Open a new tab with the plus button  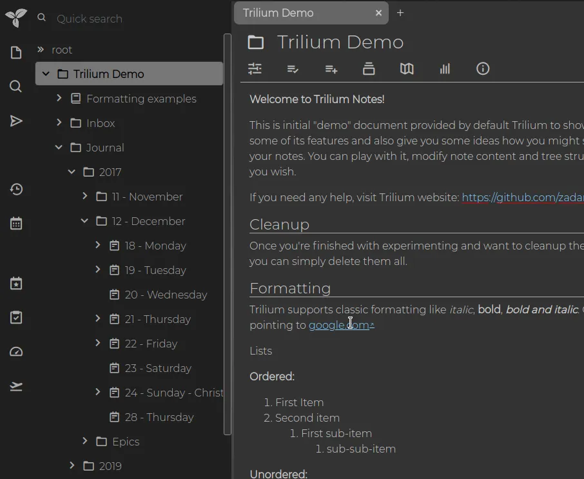[400, 13]
